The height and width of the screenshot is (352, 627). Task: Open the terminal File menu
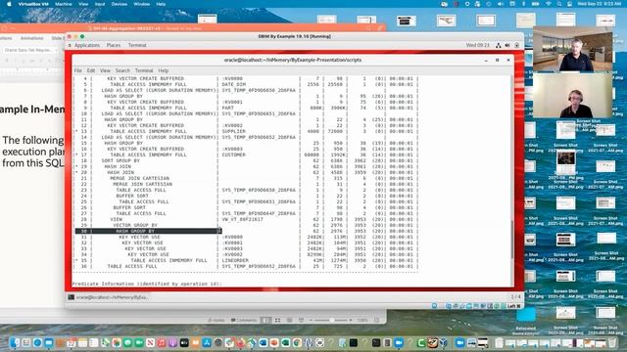[78, 70]
